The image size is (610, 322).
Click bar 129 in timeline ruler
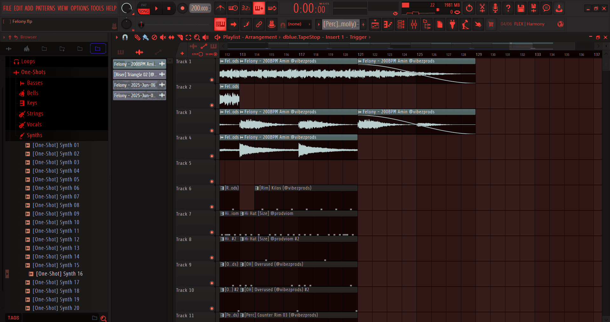[x=479, y=55]
